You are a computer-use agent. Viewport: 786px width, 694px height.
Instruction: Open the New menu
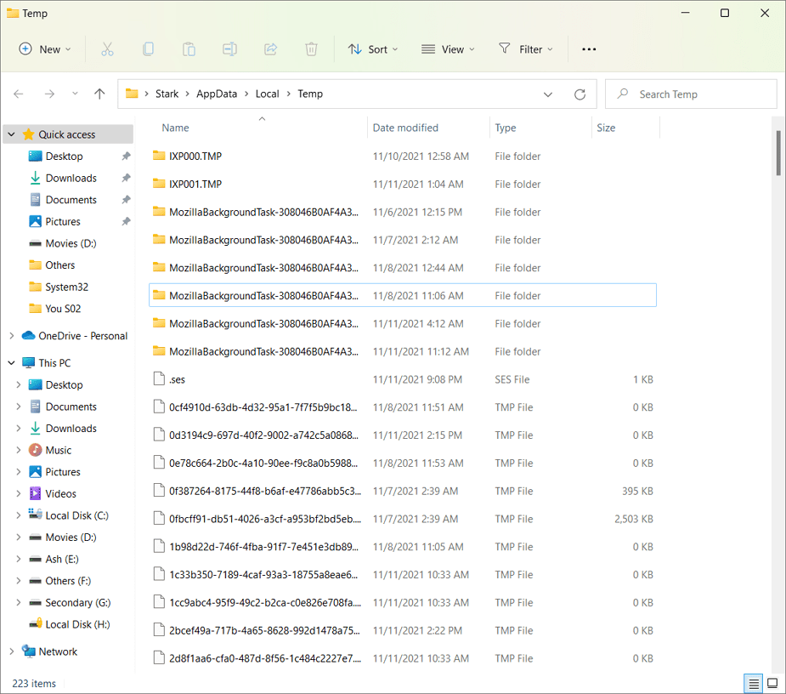tap(44, 48)
